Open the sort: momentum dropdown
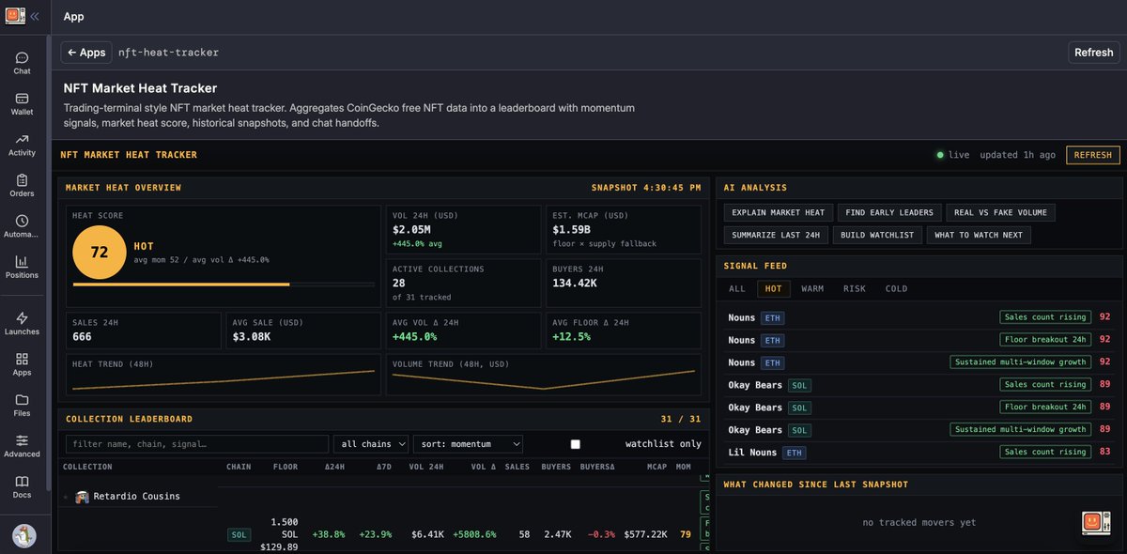Viewport: 1127px width, 554px height. click(468, 444)
